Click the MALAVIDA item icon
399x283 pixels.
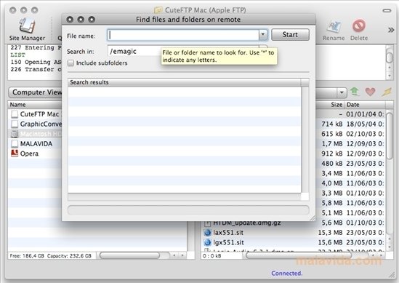point(15,143)
